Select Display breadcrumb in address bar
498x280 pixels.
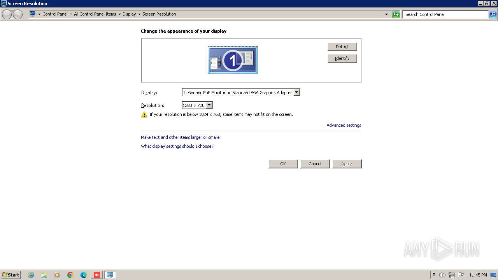(129, 14)
